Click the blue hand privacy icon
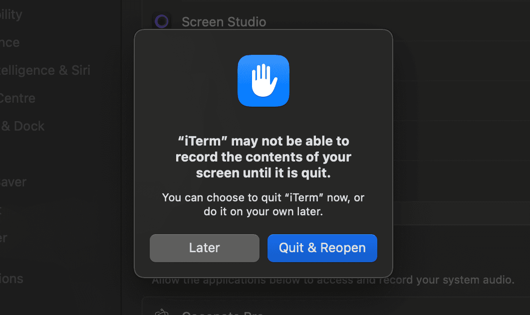 tap(263, 81)
